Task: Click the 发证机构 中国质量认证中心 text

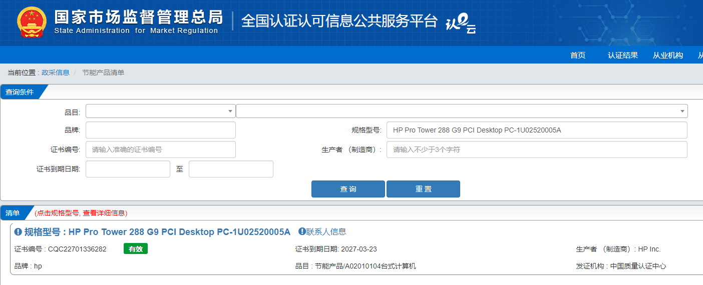Action: click(x=621, y=266)
